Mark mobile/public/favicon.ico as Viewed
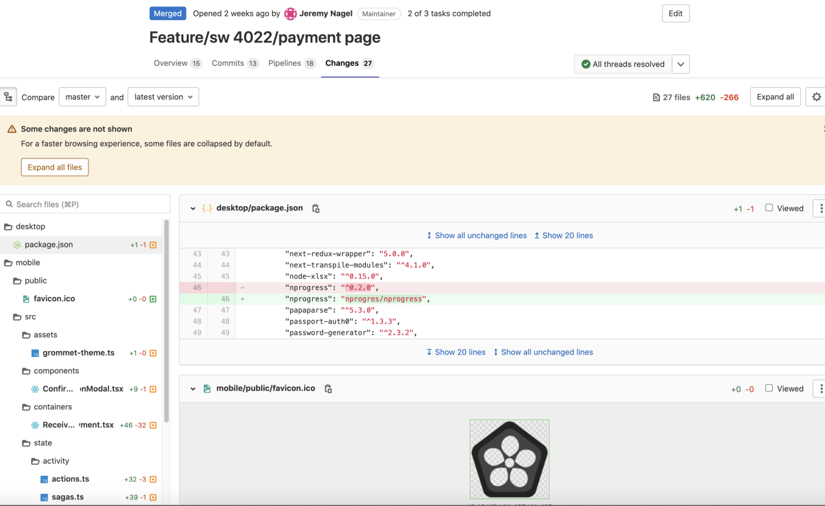 pos(769,388)
